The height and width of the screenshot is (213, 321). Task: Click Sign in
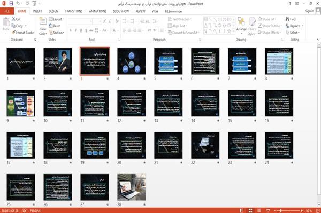coord(309,11)
